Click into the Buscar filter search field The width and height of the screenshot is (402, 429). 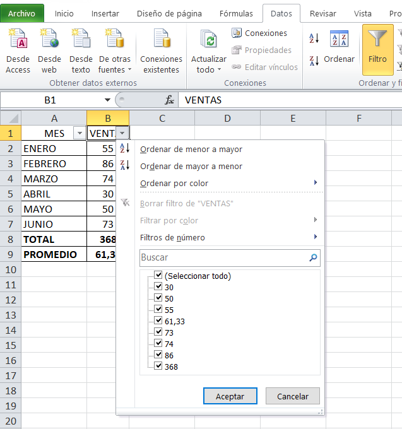click(x=223, y=258)
